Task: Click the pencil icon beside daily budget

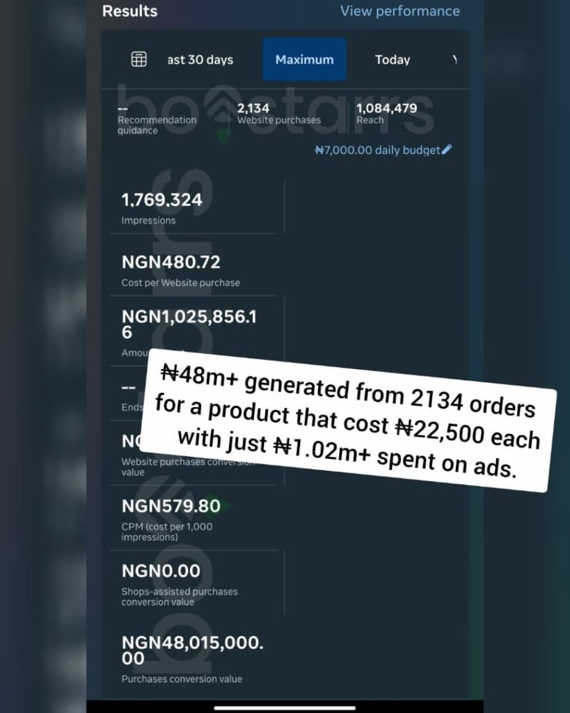Action: (x=447, y=149)
